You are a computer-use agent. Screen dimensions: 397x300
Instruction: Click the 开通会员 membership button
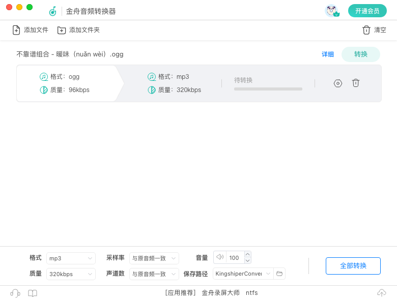367,11
